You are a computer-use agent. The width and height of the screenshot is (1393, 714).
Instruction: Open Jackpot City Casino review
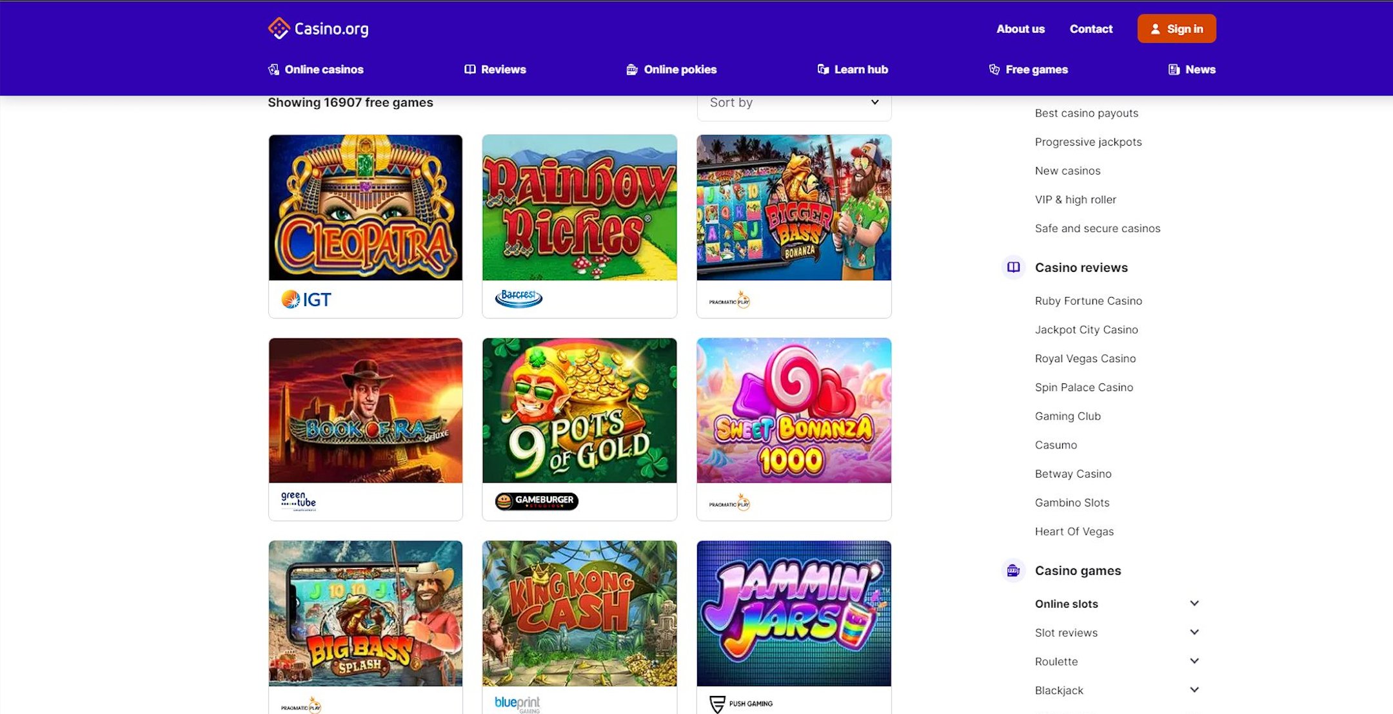(x=1087, y=330)
